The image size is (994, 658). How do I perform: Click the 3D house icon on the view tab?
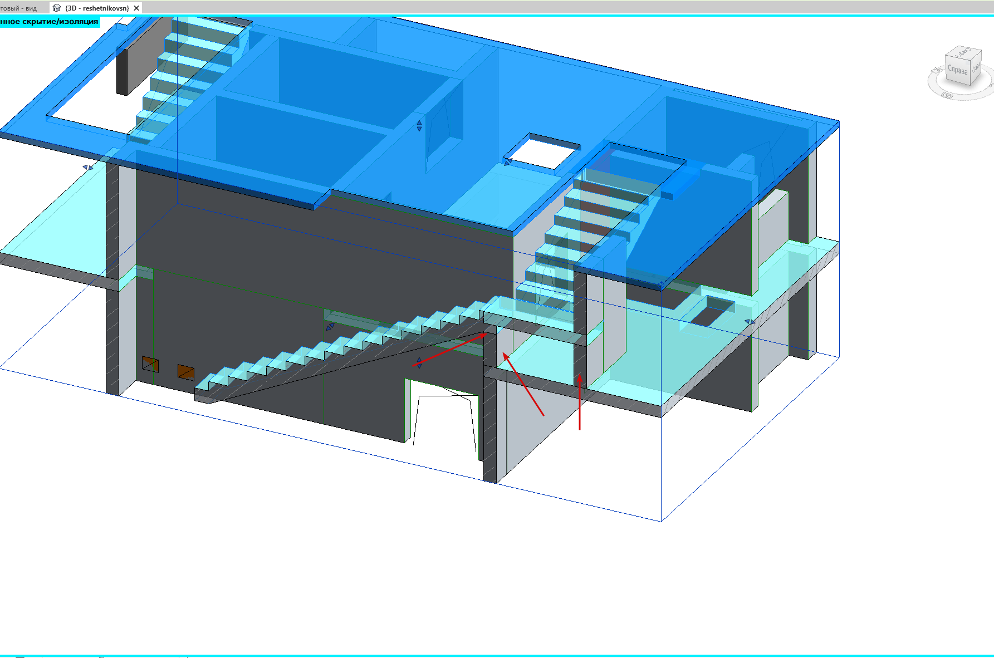click(x=56, y=8)
